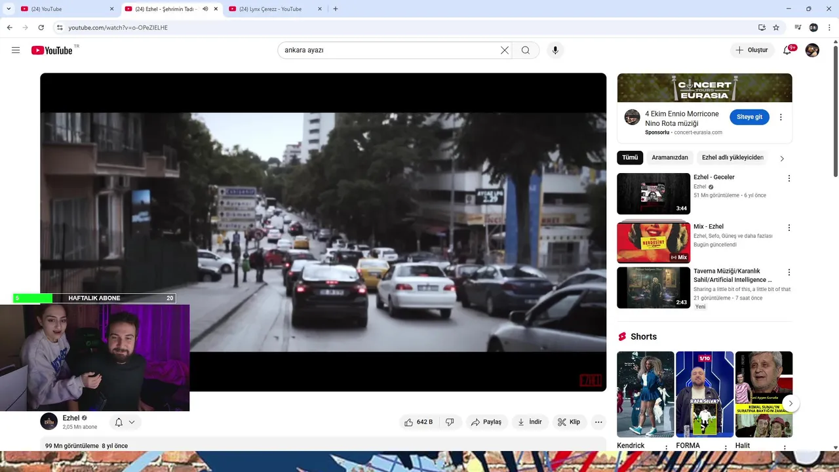Open the tab search dropdown

(x=9, y=9)
